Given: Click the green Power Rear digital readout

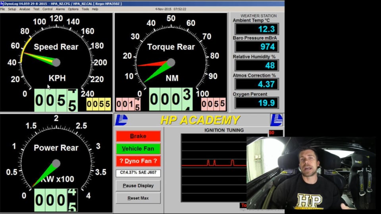Looking at the screenshot, I should [56, 200].
